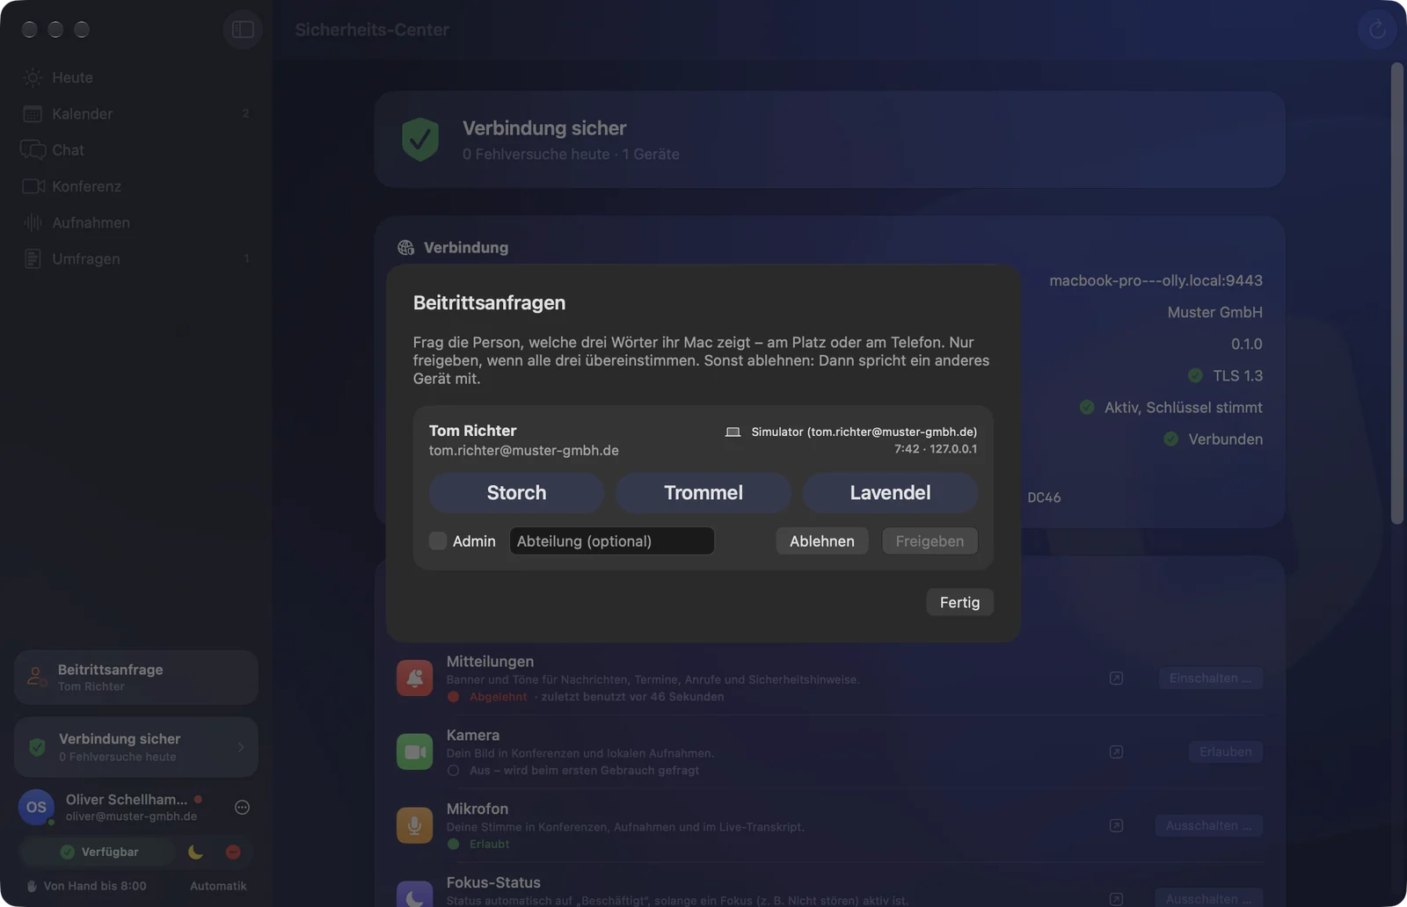This screenshot has height=907, width=1407.
Task: Click the Kalender calendar icon
Action: coord(33,113)
